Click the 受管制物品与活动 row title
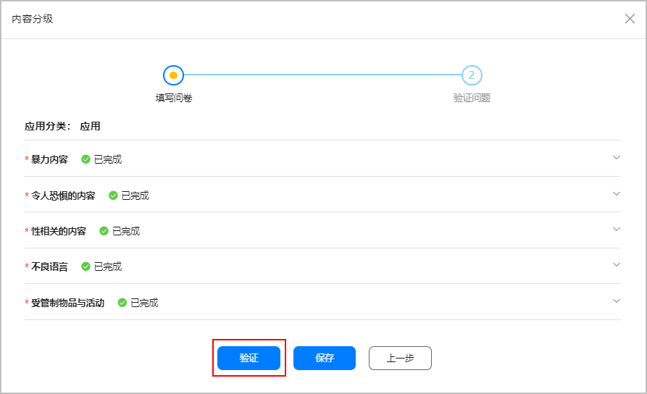647x394 pixels. [x=67, y=303]
